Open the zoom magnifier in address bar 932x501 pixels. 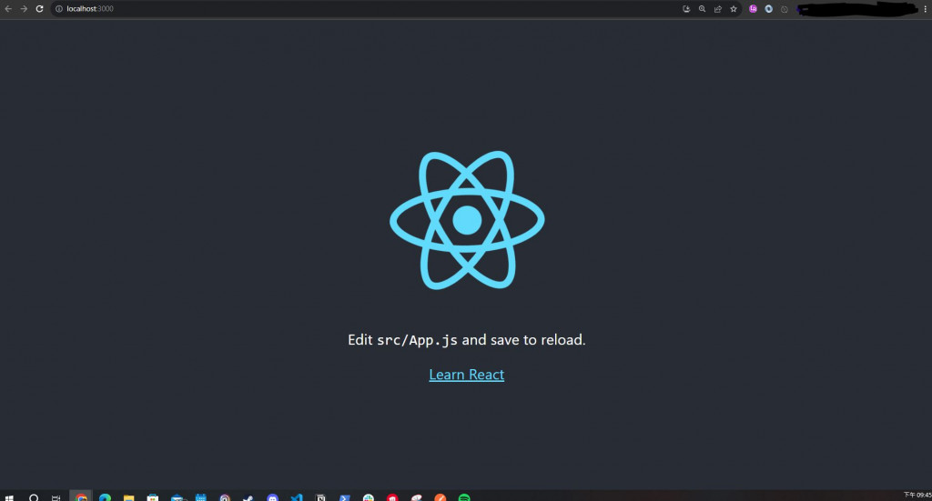702,9
